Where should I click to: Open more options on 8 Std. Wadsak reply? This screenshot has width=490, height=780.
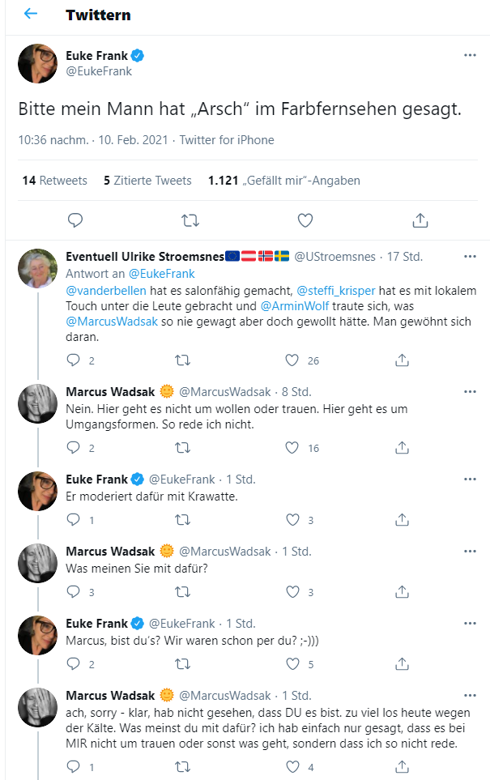coord(470,392)
